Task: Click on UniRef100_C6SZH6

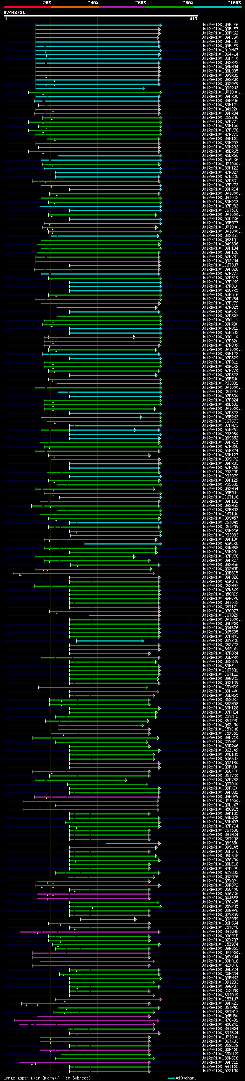Action: pos(220,117)
